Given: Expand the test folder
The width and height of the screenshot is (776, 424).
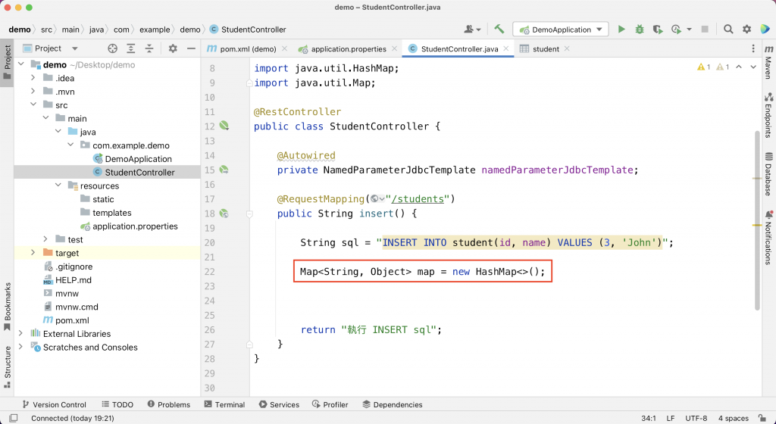Looking at the screenshot, I should pos(45,239).
